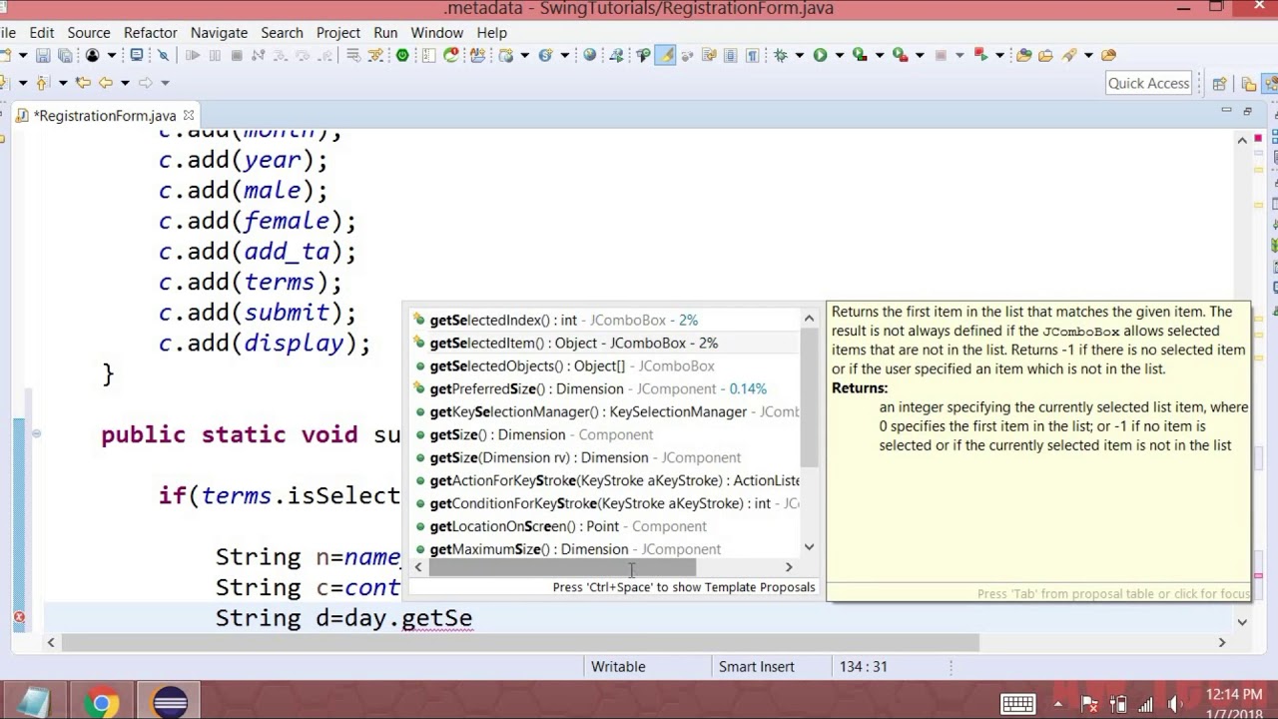The image size is (1278, 719).
Task: Select the RegistrationForm.java editor tab
Action: pyautogui.click(x=104, y=116)
